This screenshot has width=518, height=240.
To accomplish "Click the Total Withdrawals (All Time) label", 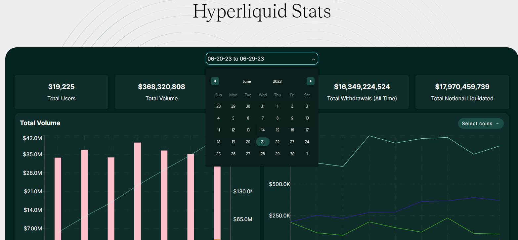I will pos(362,98).
